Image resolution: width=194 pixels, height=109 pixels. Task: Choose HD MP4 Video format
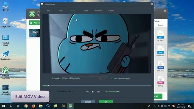pos(160,51)
